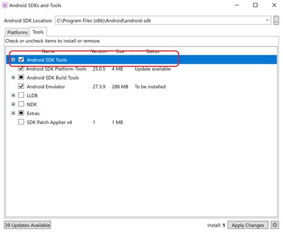Viewport: 283px width, 232px height.
Task: Toggle the Extras checkbox
Action: click(21, 113)
